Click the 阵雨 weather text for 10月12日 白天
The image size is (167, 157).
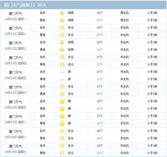[71, 42]
